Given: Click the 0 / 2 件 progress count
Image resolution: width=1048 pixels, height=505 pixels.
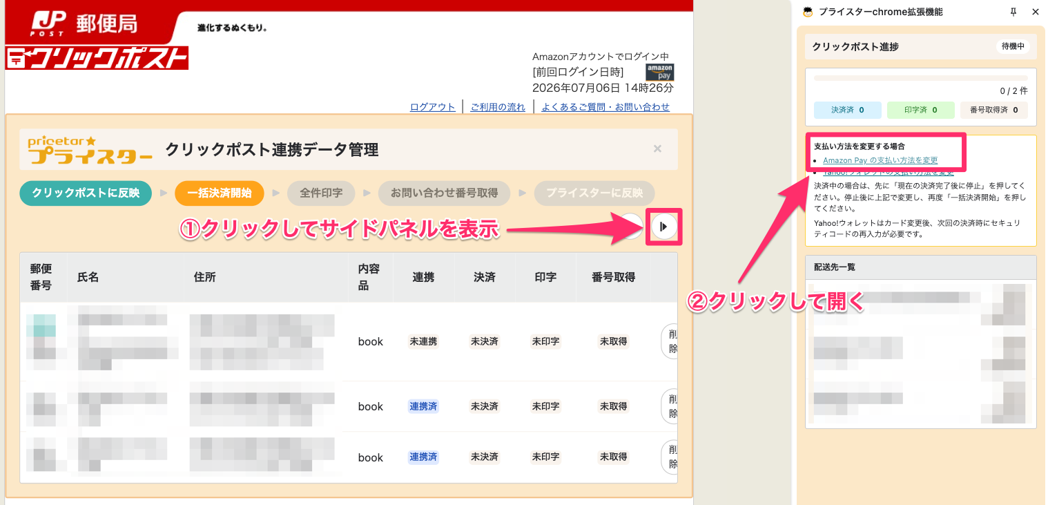Looking at the screenshot, I should click(1013, 91).
